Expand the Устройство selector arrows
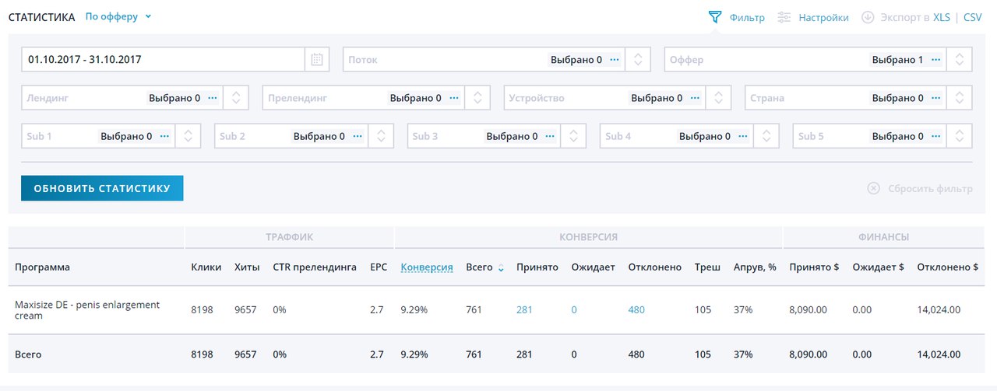The height and width of the screenshot is (391, 997). 718,98
